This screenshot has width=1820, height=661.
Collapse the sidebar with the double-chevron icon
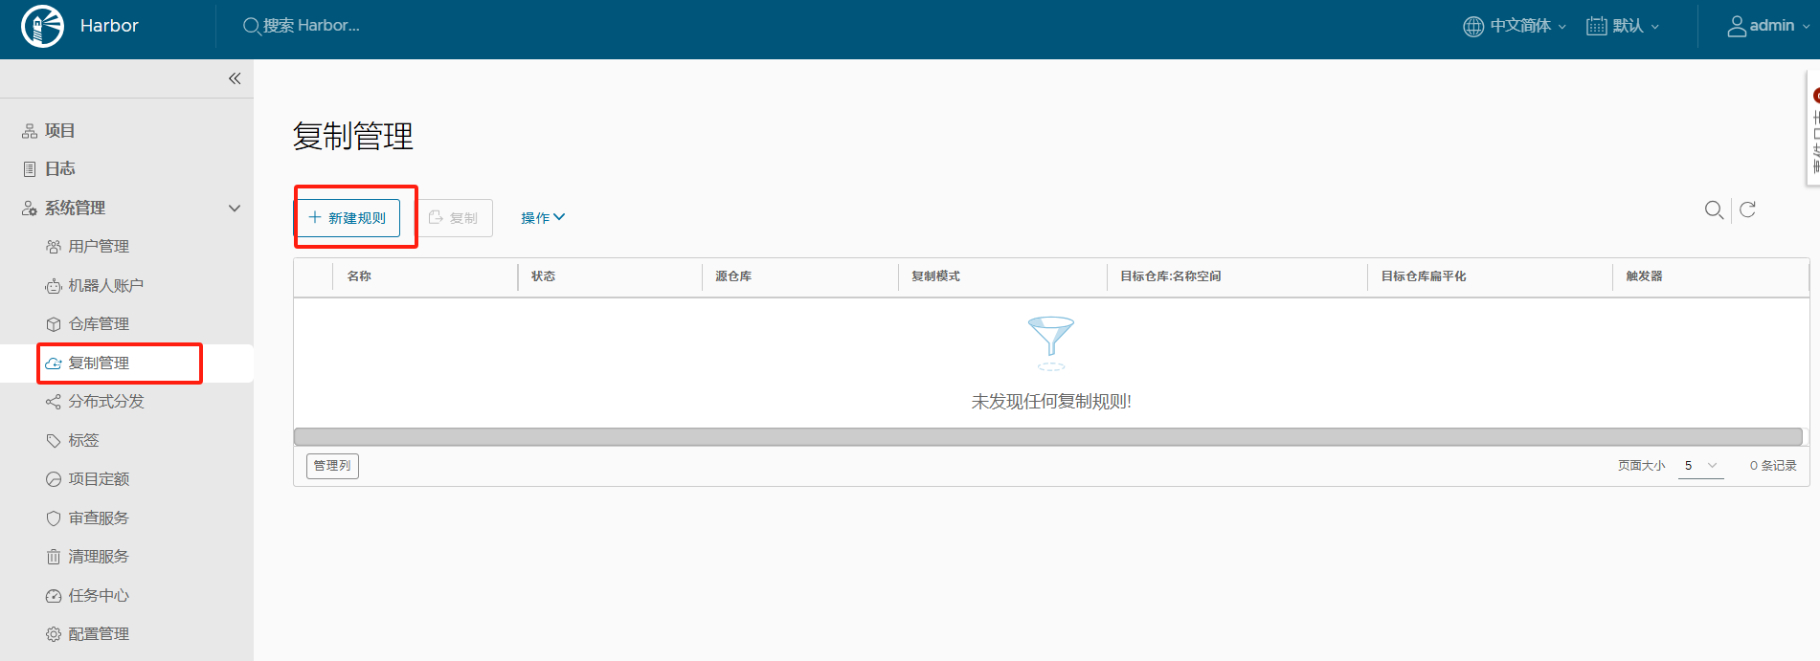point(235,78)
